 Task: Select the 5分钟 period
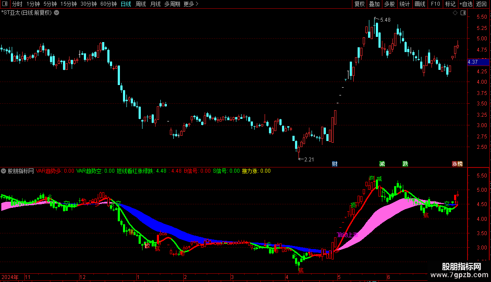(50, 4)
